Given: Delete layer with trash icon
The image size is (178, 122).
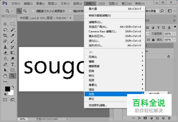Looking at the screenshot, I should click(169, 118).
